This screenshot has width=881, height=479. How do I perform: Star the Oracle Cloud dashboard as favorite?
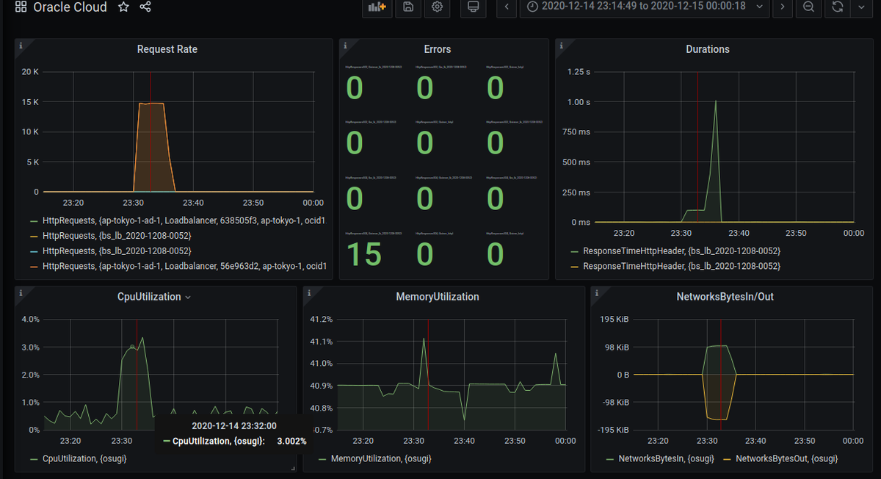click(x=123, y=7)
